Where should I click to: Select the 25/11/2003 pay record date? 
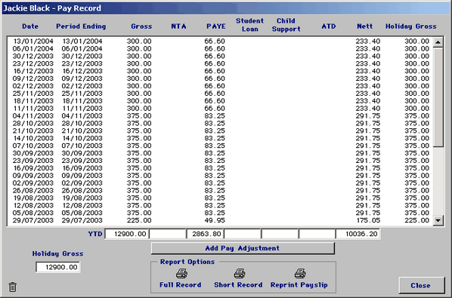33,94
